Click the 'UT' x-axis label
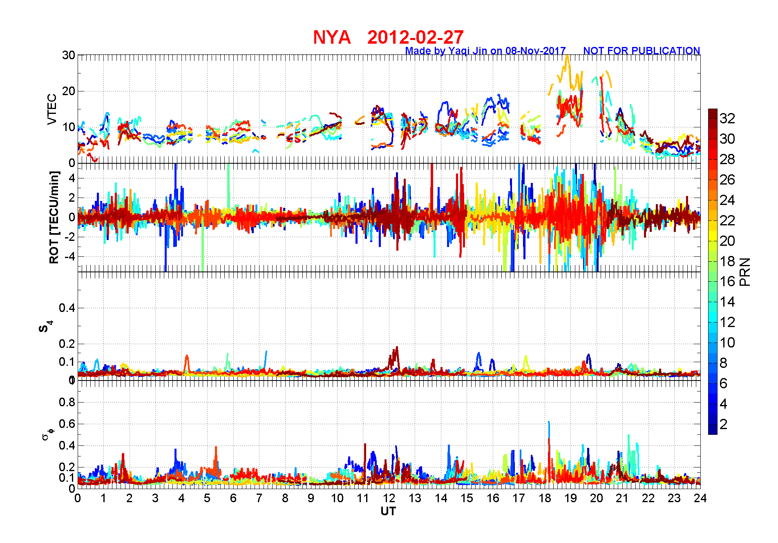 pos(388,511)
